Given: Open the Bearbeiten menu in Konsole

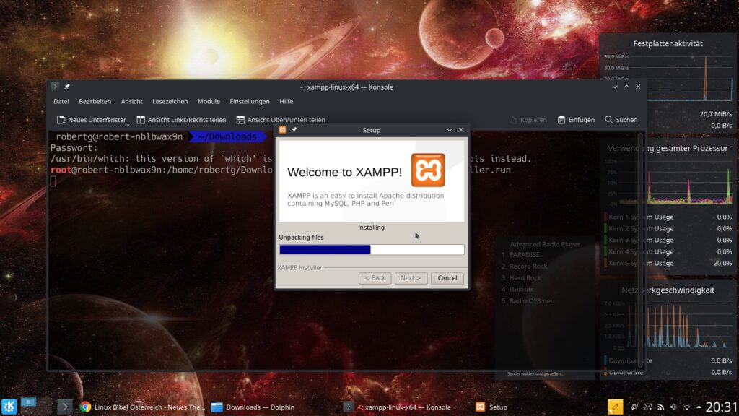Looking at the screenshot, I should pos(95,101).
